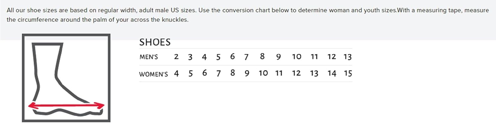Click women's size 9 in WOMEN'S row
The image size is (496, 123).
tap(247, 74)
